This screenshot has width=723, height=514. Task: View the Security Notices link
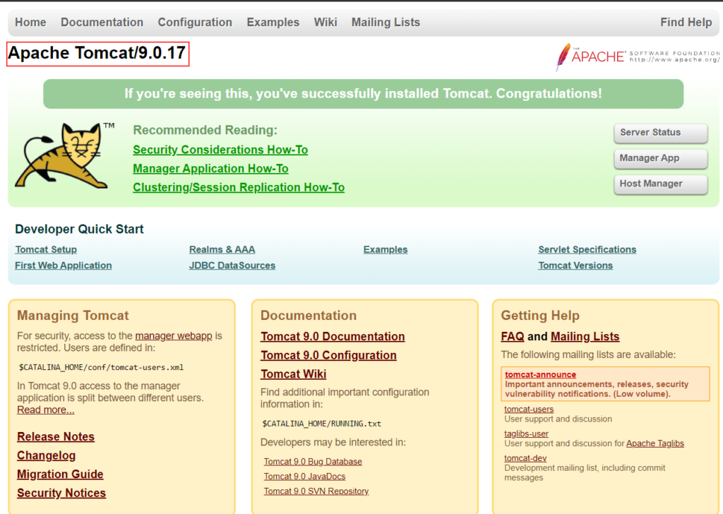(x=61, y=493)
